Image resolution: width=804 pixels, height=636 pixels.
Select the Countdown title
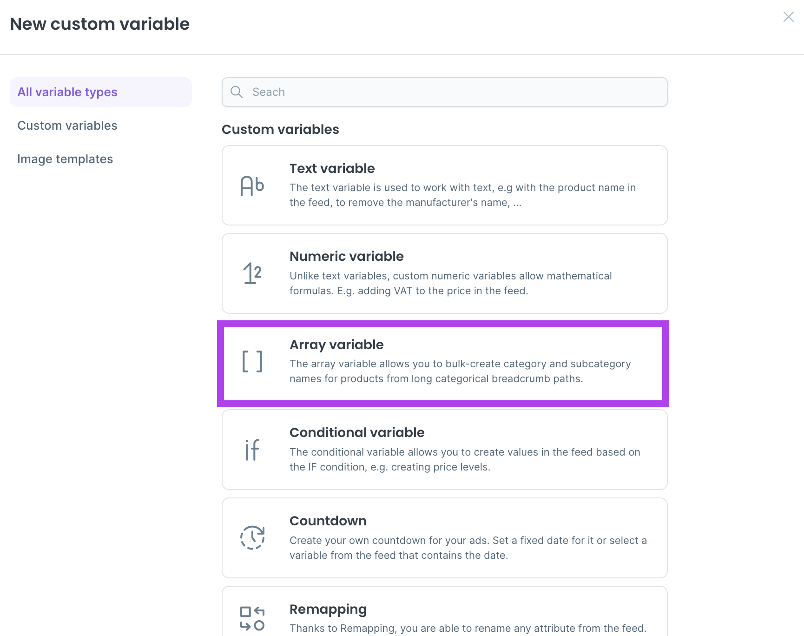(x=328, y=521)
